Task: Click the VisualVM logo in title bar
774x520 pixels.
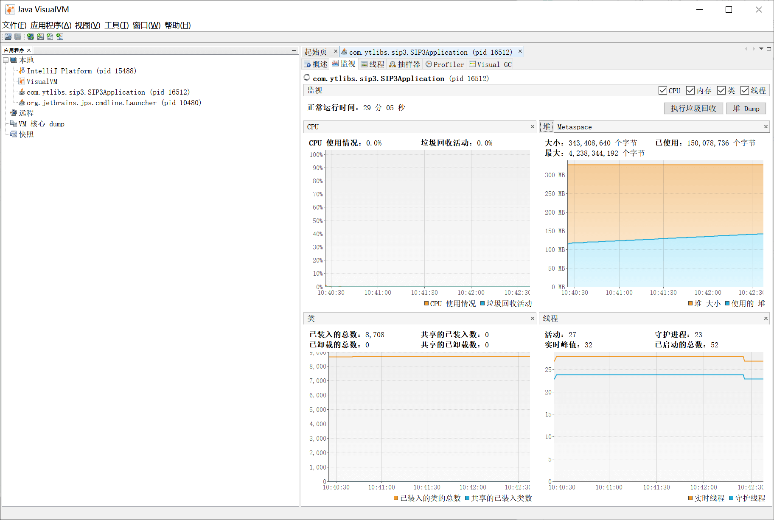Action: click(x=10, y=9)
